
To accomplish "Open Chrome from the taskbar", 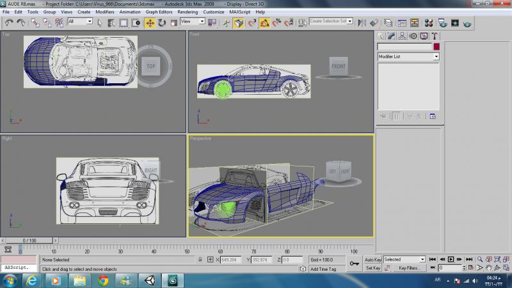I will (x=103, y=280).
